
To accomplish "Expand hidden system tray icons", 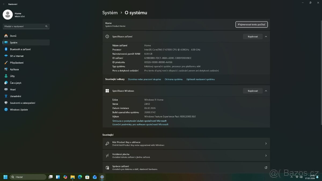I will coord(291,177).
